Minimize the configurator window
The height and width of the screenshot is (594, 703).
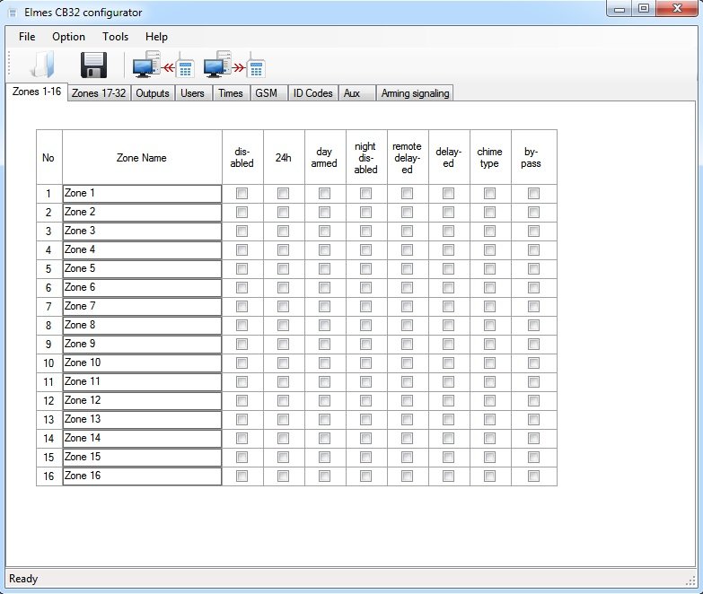[620, 10]
